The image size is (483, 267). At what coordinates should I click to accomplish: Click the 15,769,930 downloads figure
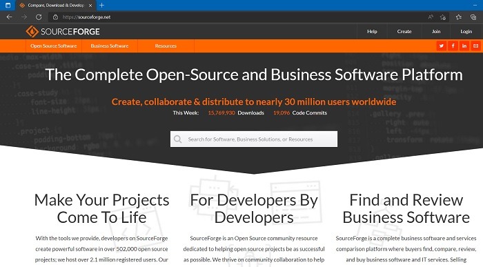point(221,112)
